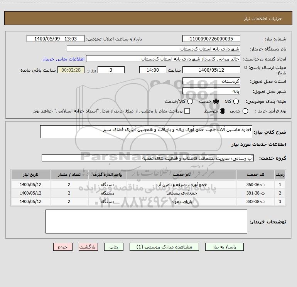Screen dimensions: 297x287
Task: Tick the Islamic treasury bonds payment checkbox
Action: click(x=187, y=111)
